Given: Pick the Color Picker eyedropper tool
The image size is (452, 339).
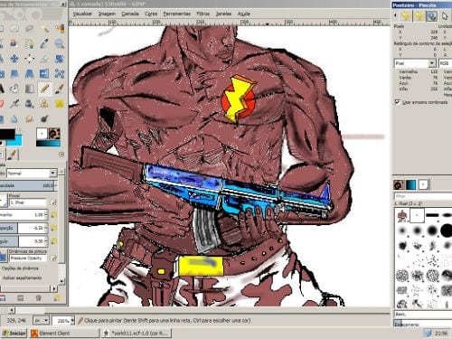Looking at the screenshot, I should pos(44,43).
